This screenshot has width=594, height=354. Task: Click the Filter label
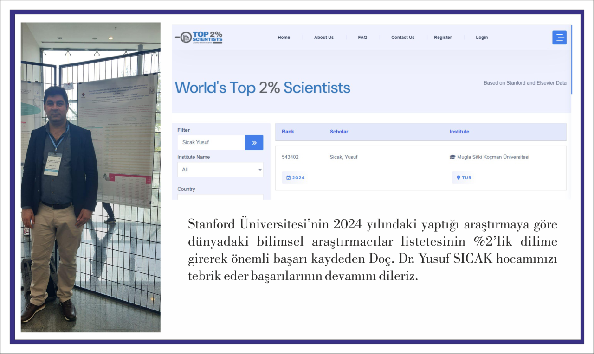click(183, 130)
